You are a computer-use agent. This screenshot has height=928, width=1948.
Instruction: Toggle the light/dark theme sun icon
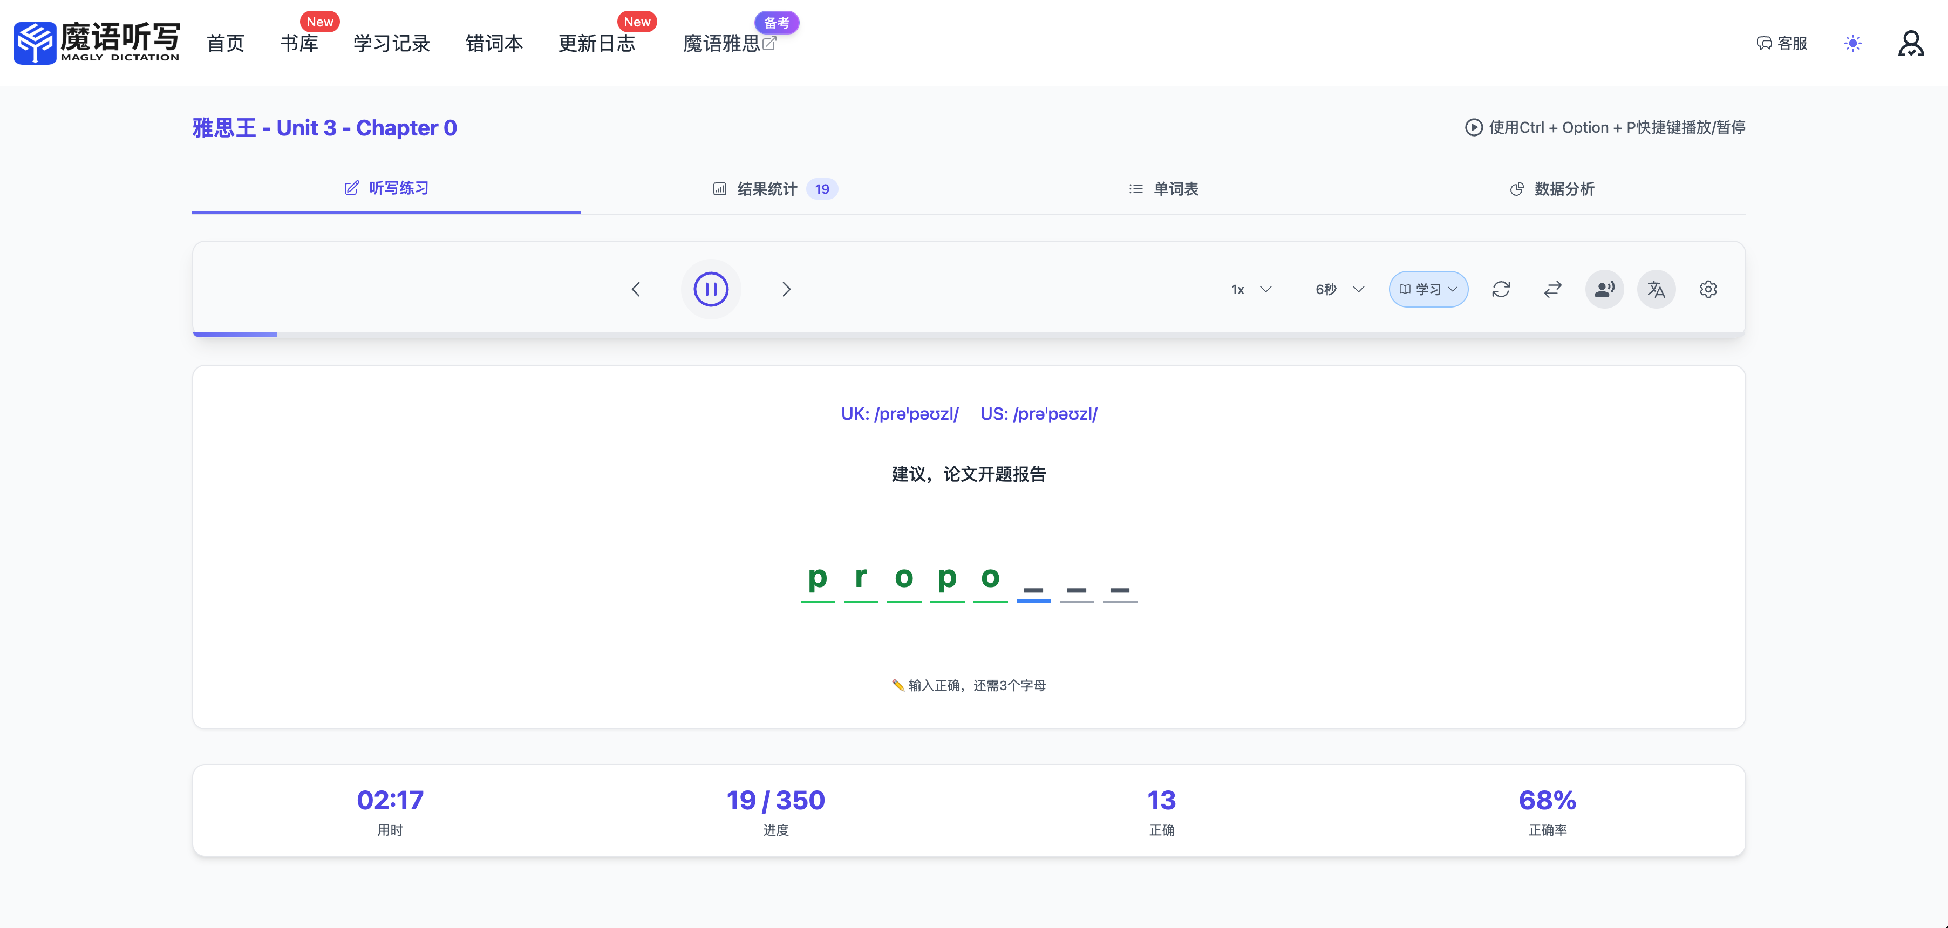(1852, 43)
